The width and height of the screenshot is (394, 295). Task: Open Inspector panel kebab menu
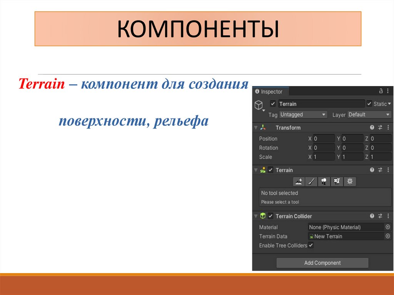click(388, 91)
